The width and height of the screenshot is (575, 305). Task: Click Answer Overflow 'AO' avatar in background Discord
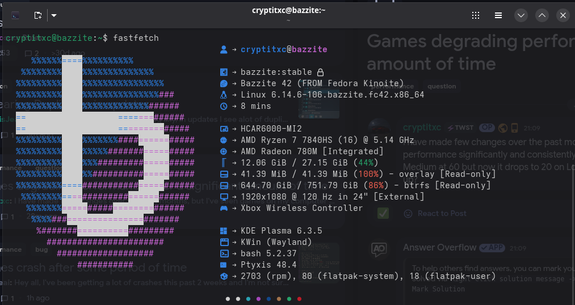tap(379, 249)
